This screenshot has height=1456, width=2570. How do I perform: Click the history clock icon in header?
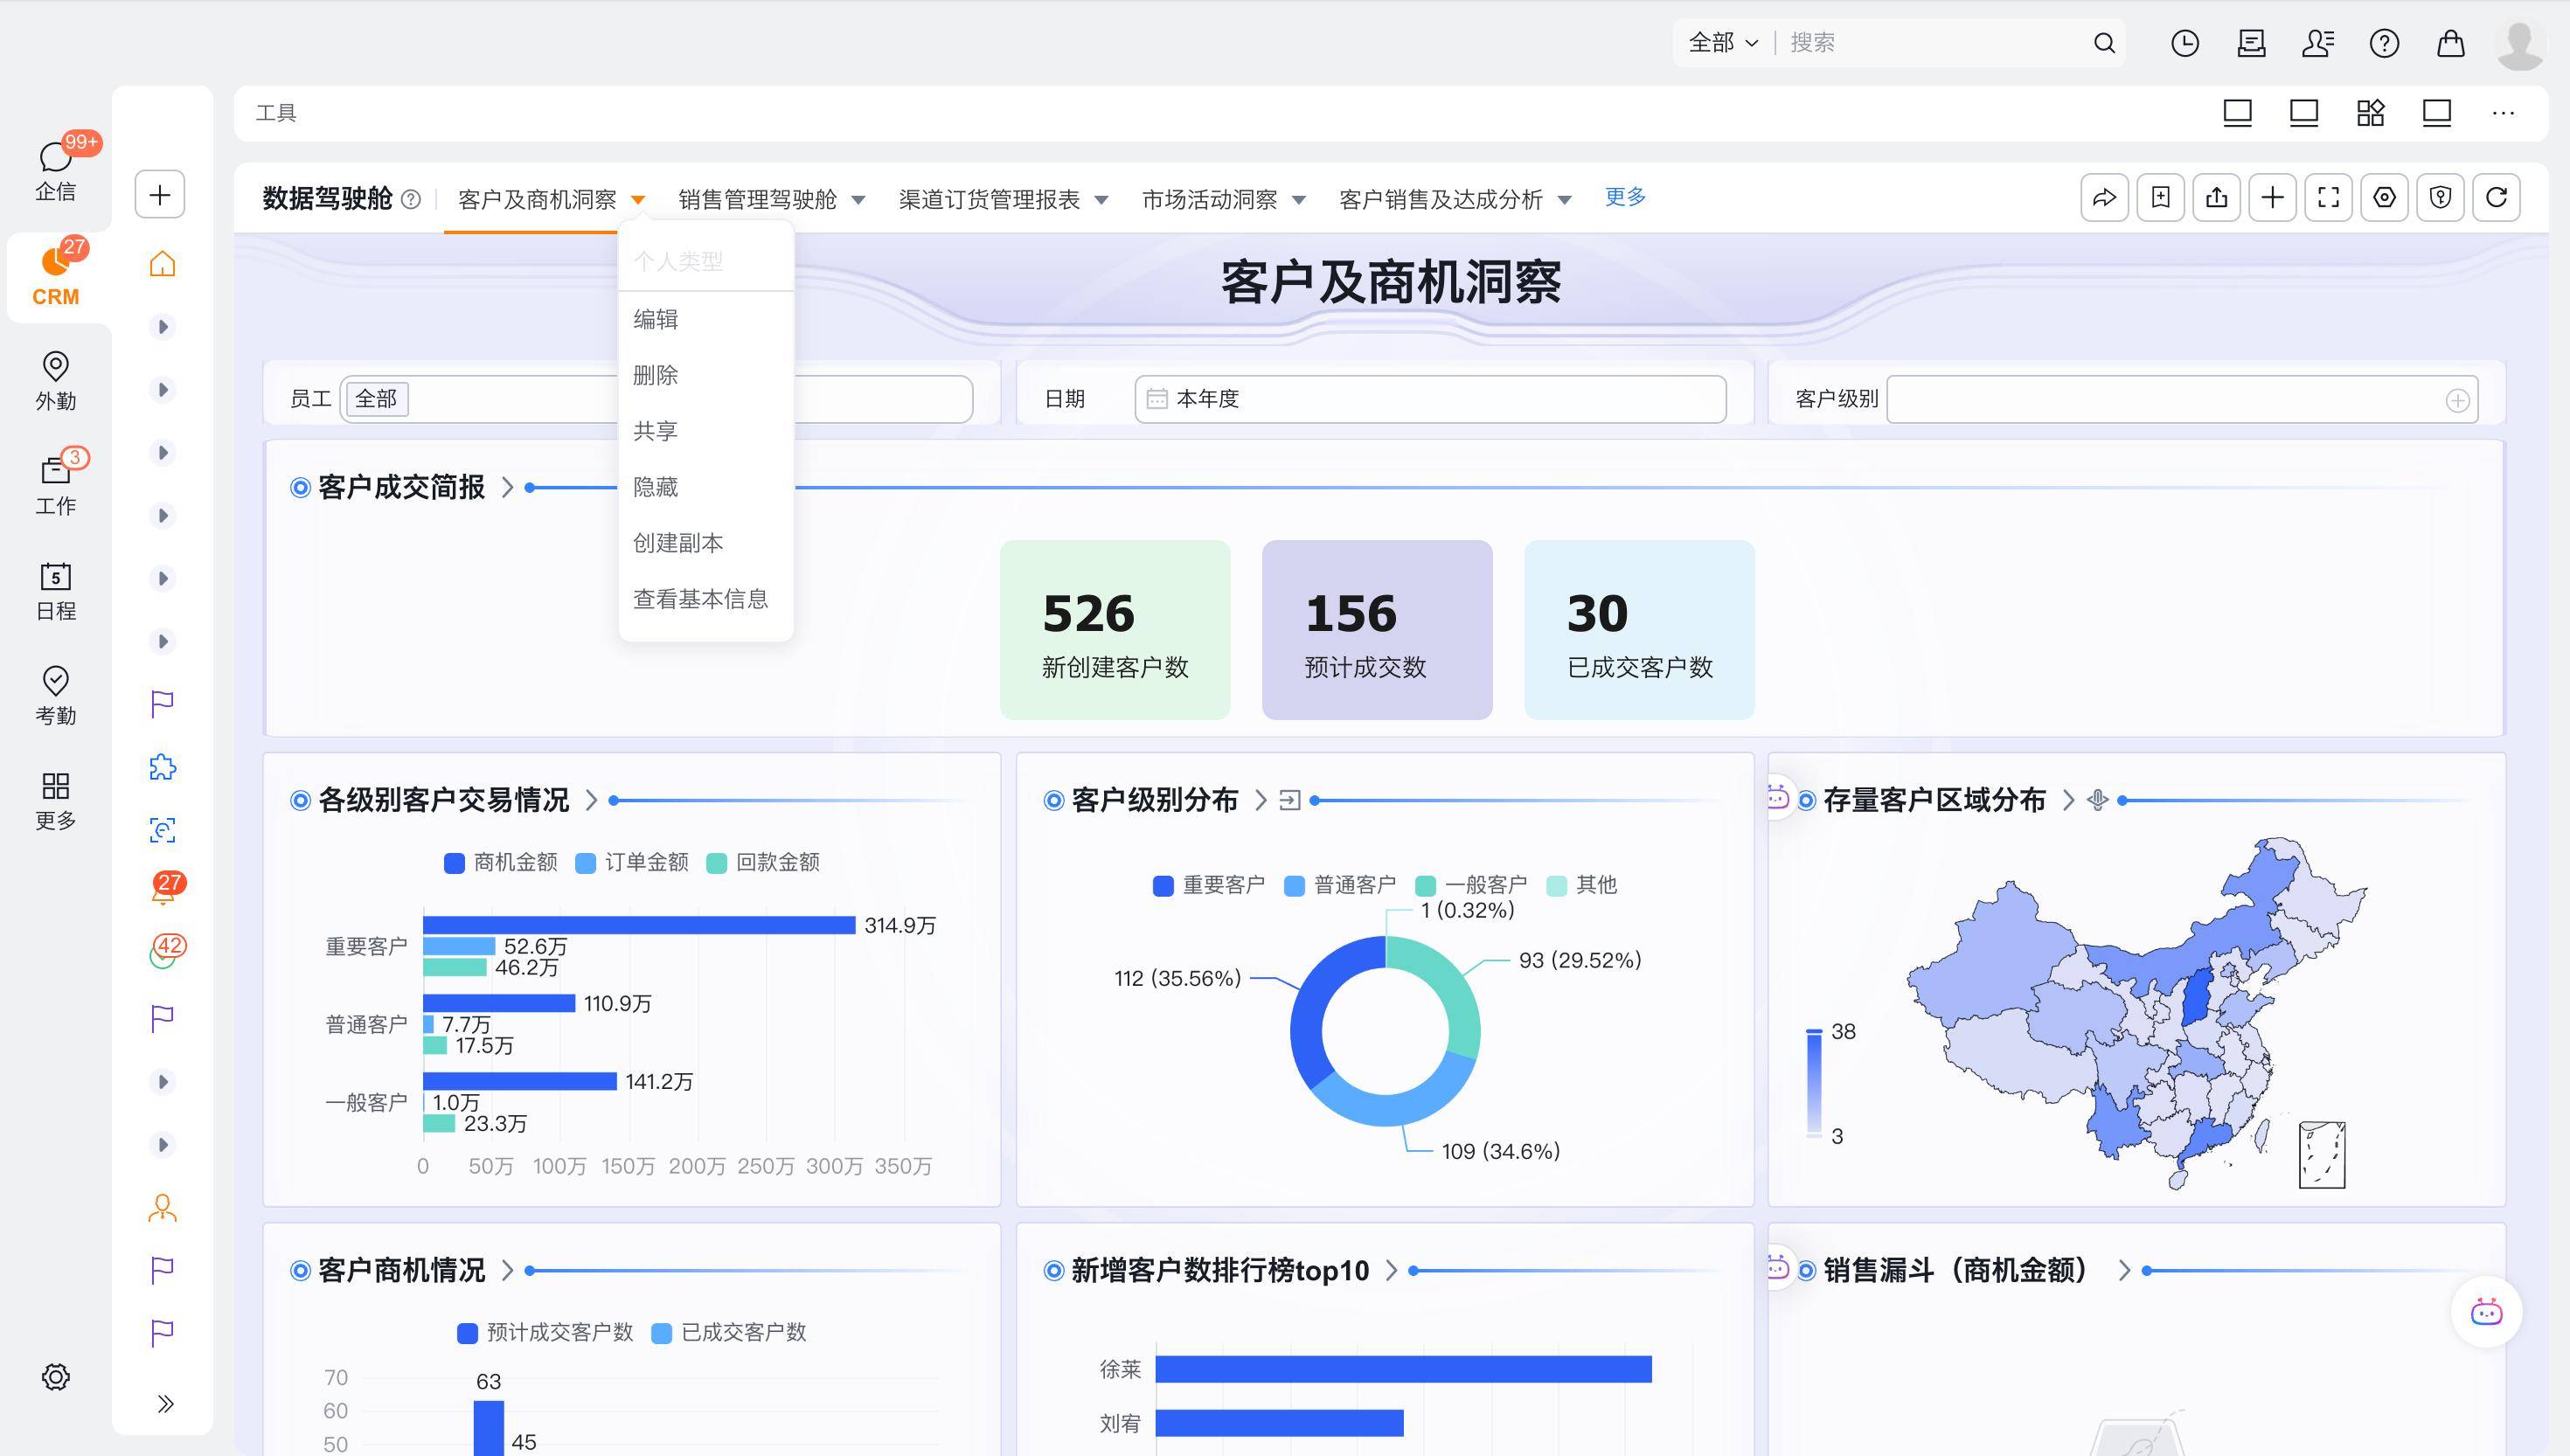pyautogui.click(x=2184, y=43)
